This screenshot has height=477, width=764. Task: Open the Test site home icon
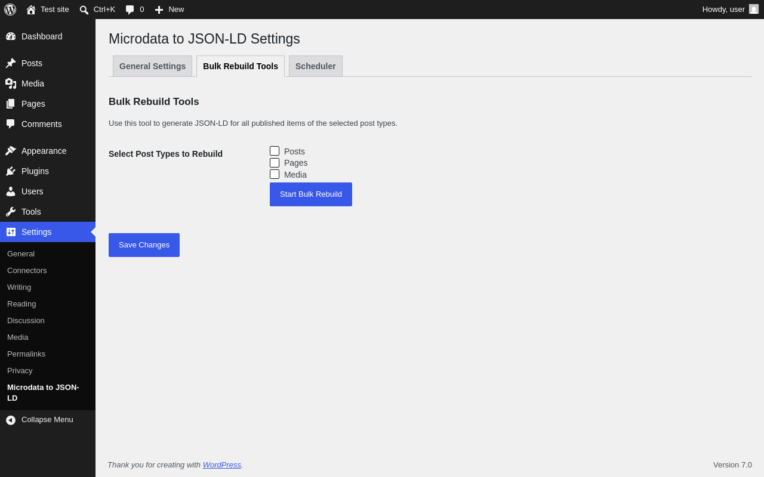[31, 10]
